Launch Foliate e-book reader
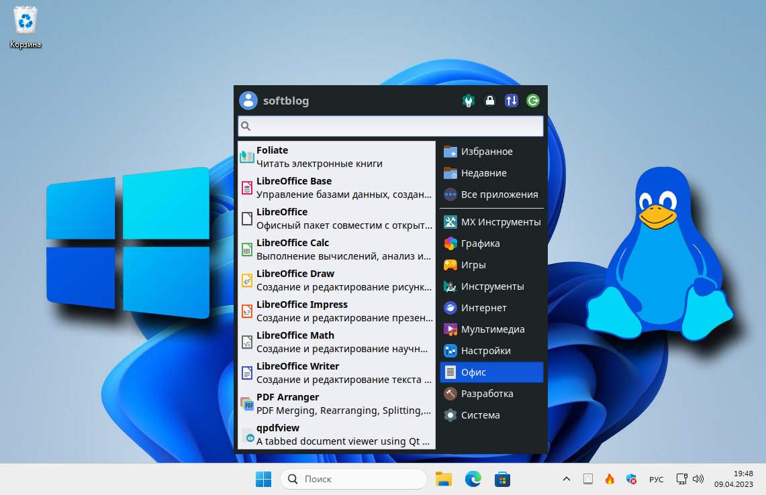 336,157
